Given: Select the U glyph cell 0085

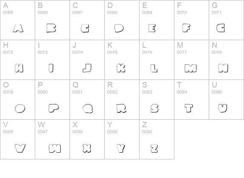Looking at the screenshot, I should tap(227, 99).
